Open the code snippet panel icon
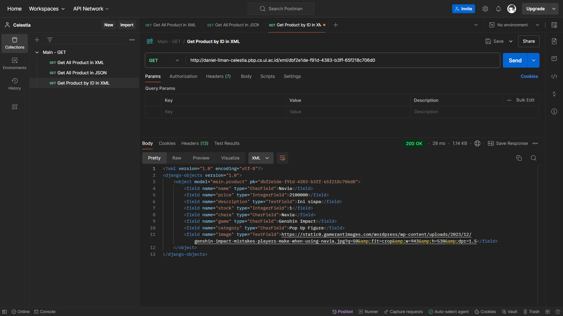Image resolution: width=563 pixels, height=316 pixels. coord(554,76)
